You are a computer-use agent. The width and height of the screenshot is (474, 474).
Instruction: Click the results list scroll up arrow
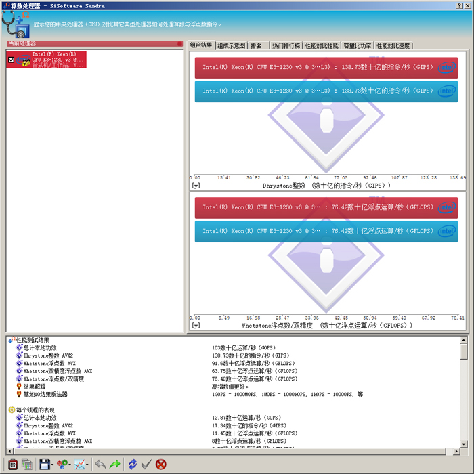463,340
